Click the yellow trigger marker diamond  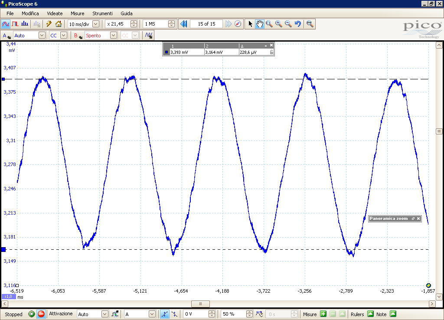click(x=428, y=285)
